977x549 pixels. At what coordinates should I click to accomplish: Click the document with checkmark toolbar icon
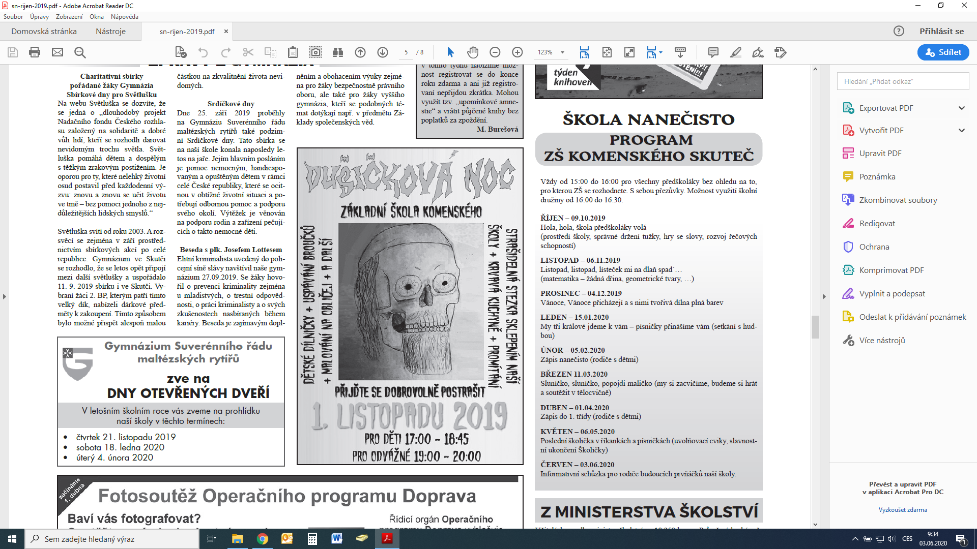click(x=181, y=52)
